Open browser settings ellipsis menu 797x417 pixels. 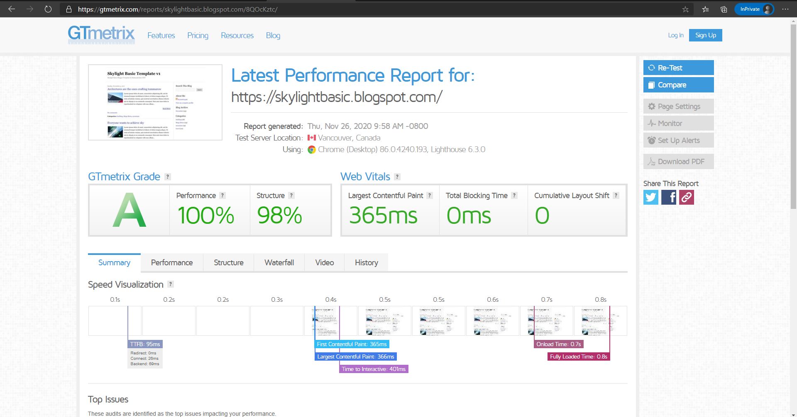[785, 9]
